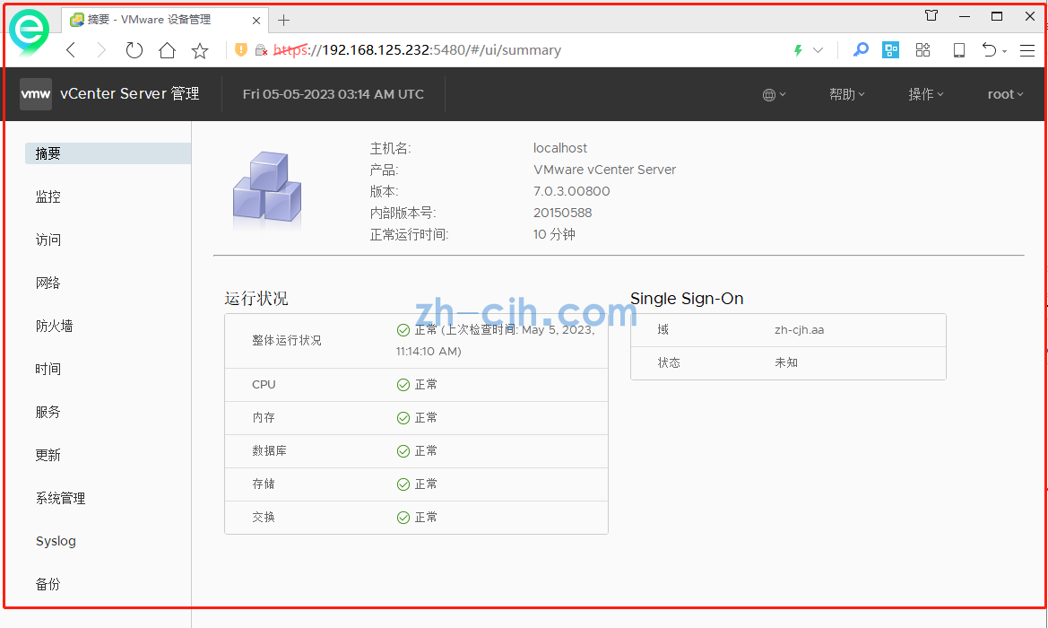Click green check icon for 整体运行状况
1048x628 pixels.
click(x=403, y=330)
